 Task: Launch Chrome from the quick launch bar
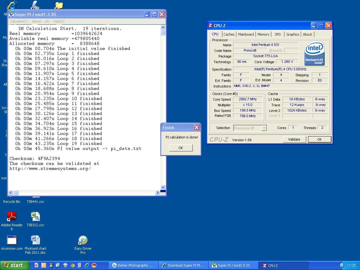[x=72, y=265]
